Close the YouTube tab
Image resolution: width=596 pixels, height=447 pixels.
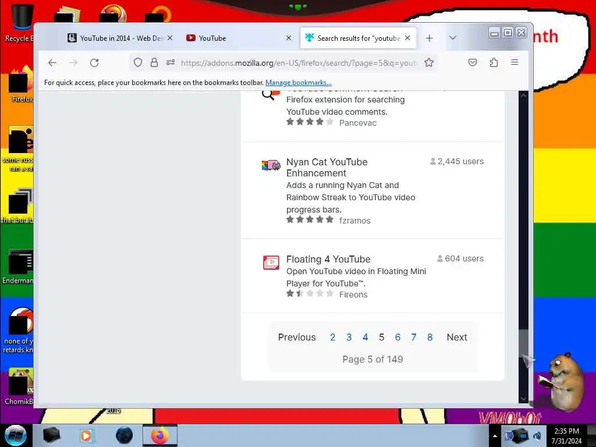tap(289, 38)
